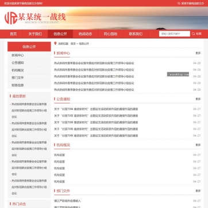This screenshot has width=208, height=208.
Task: Click the MOUMOU UNITED FRONT subtitle
Action: 42,22
